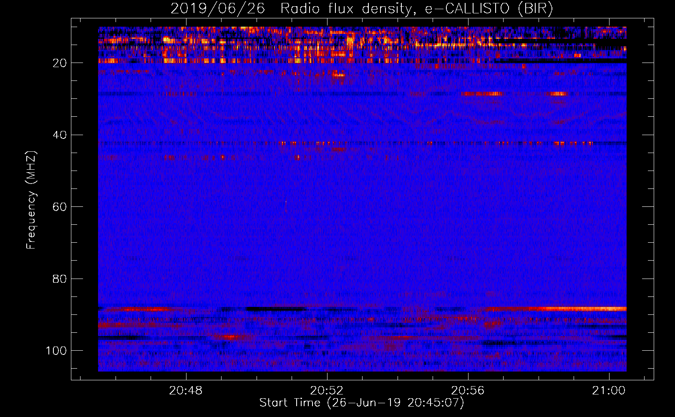Click the '20:48' time tick label
675x417 pixels.
186,391
